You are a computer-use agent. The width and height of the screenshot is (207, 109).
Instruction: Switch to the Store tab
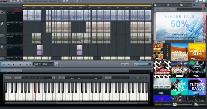click(198, 5)
